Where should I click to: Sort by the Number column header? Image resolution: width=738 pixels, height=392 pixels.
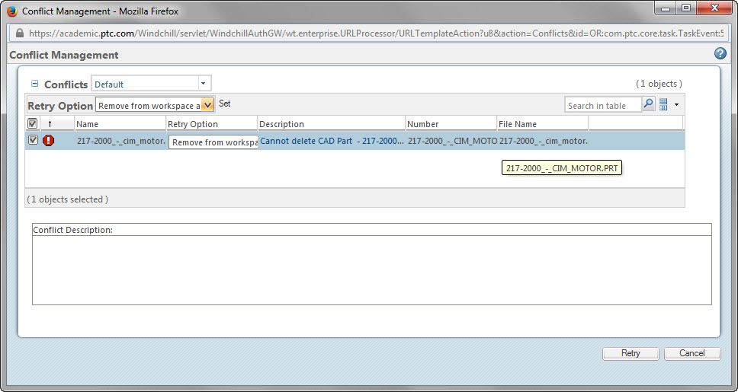(x=451, y=124)
